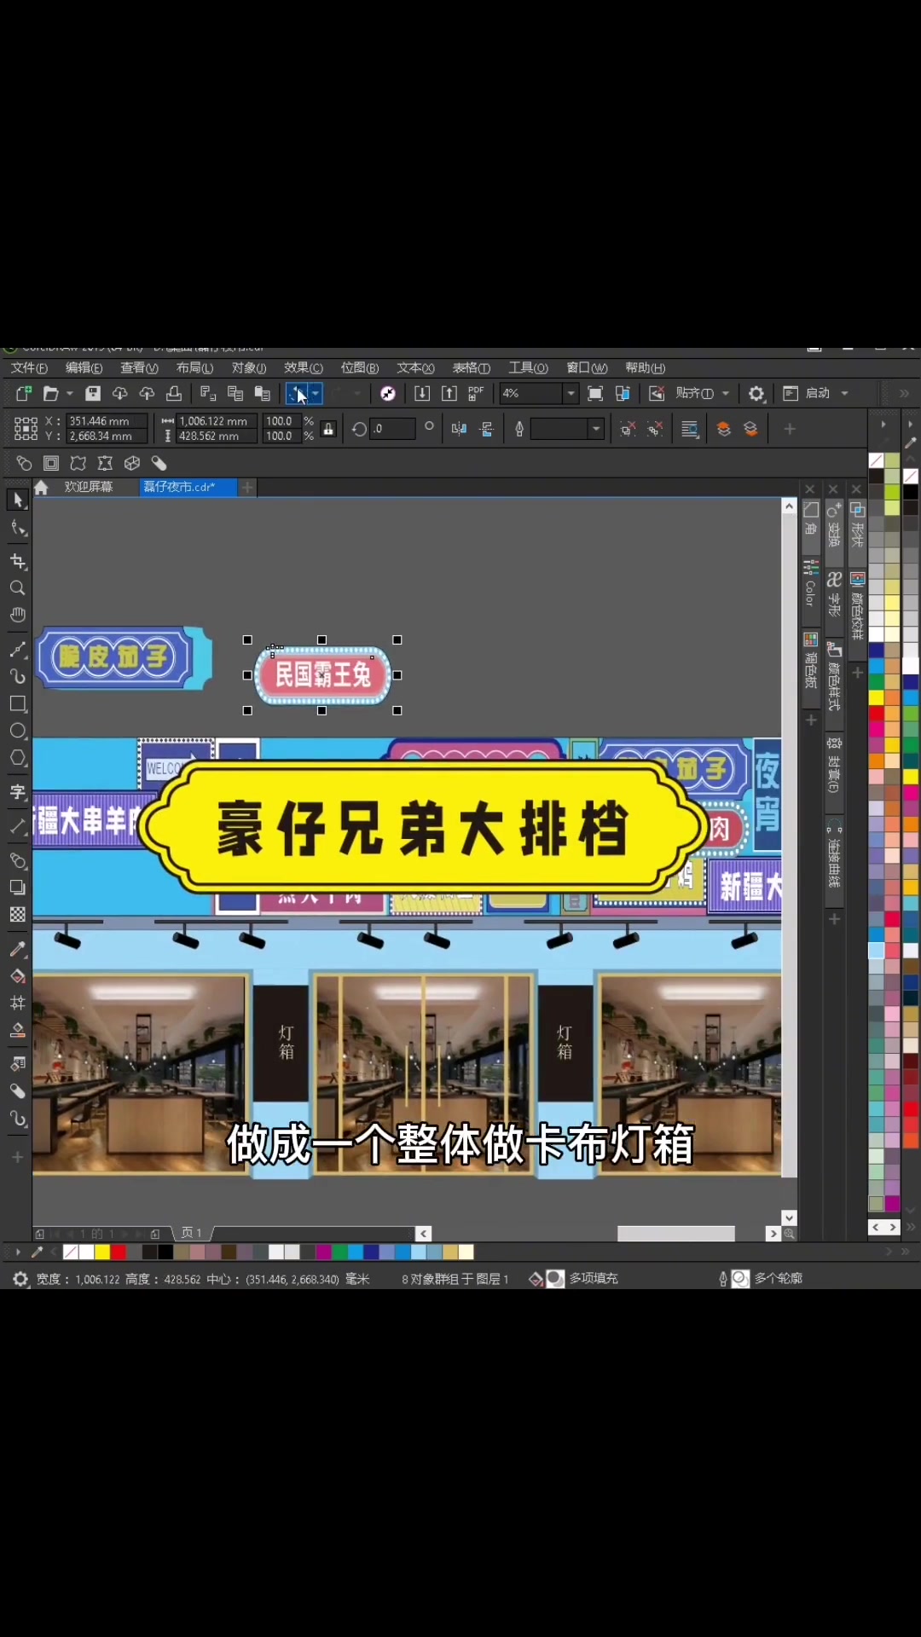Click the Ungroup objects icon
The height and width of the screenshot is (1637, 921).
628,429
